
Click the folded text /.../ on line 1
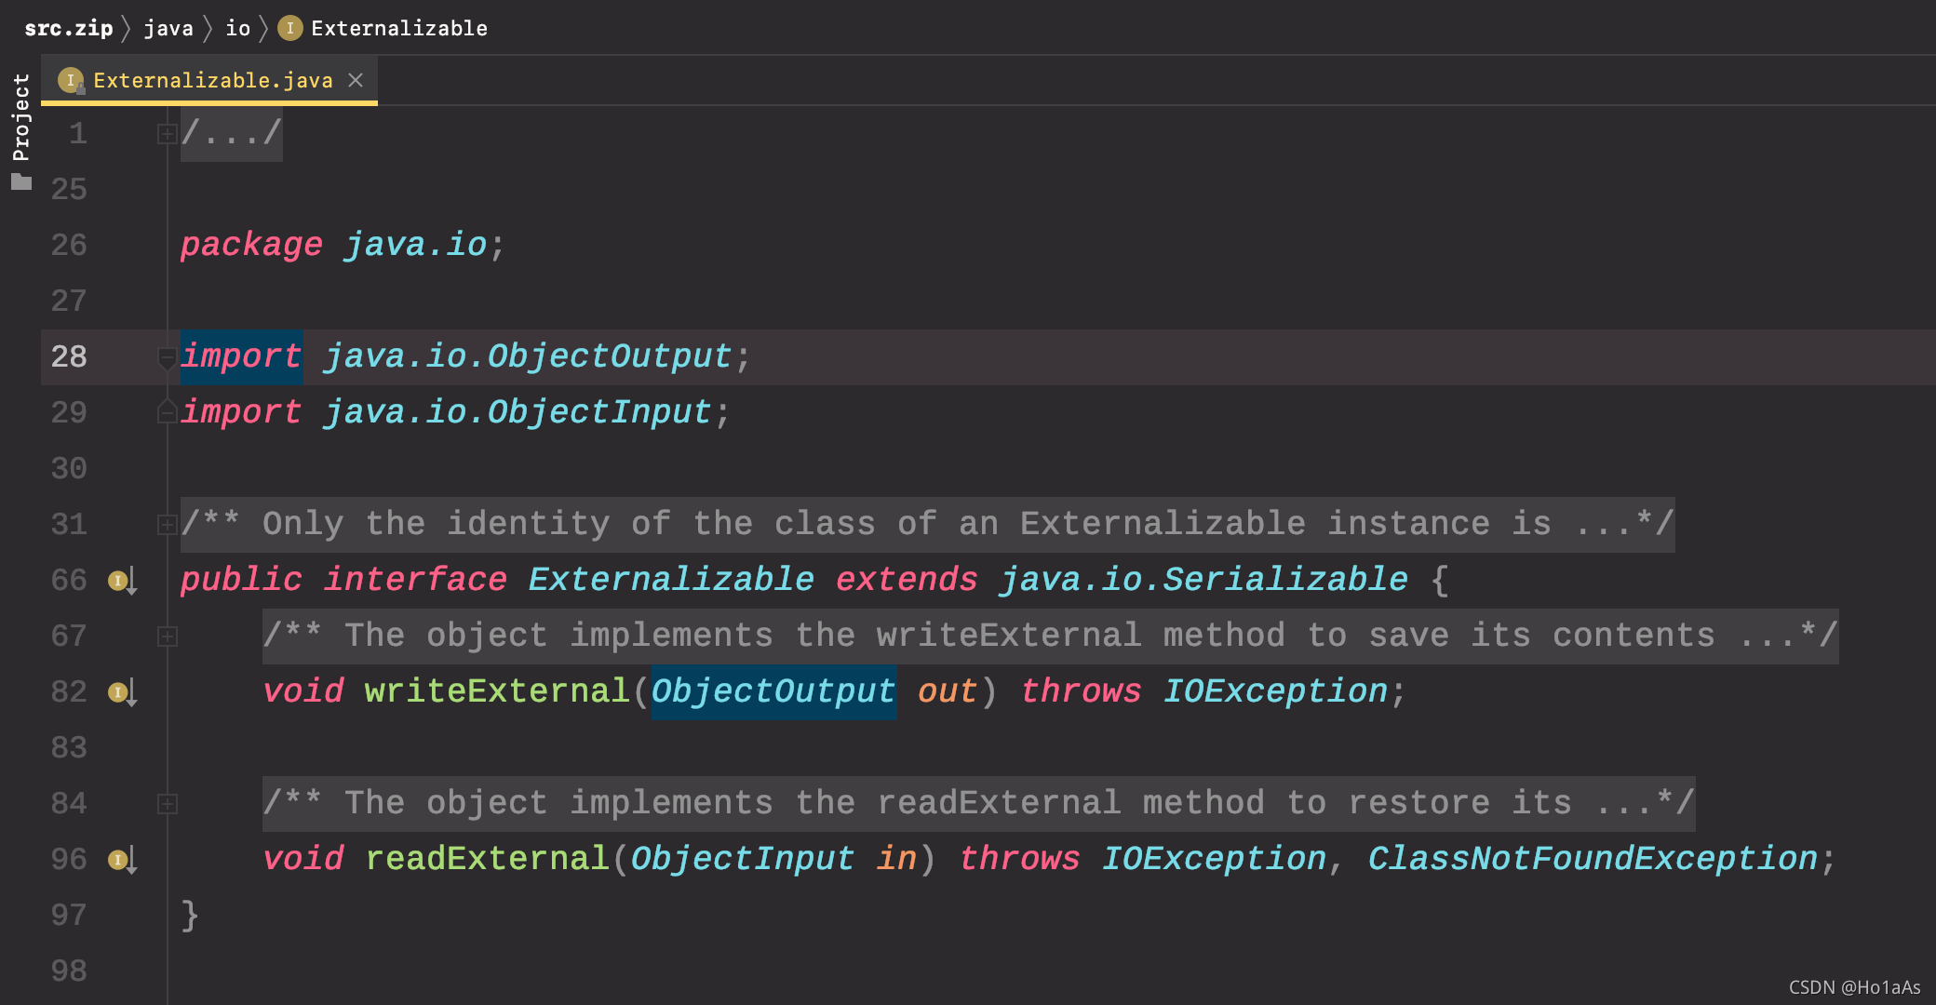tap(232, 134)
